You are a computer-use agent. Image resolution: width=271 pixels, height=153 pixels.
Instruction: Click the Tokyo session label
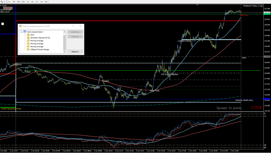point(28,72)
